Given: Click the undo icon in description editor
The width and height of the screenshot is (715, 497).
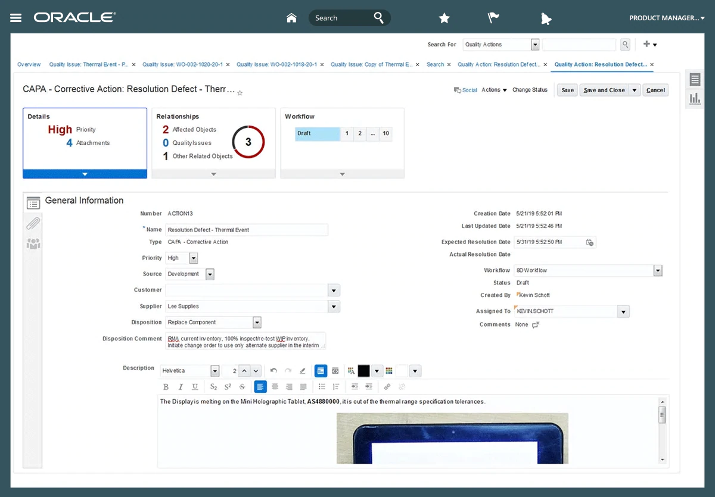Looking at the screenshot, I should point(273,371).
